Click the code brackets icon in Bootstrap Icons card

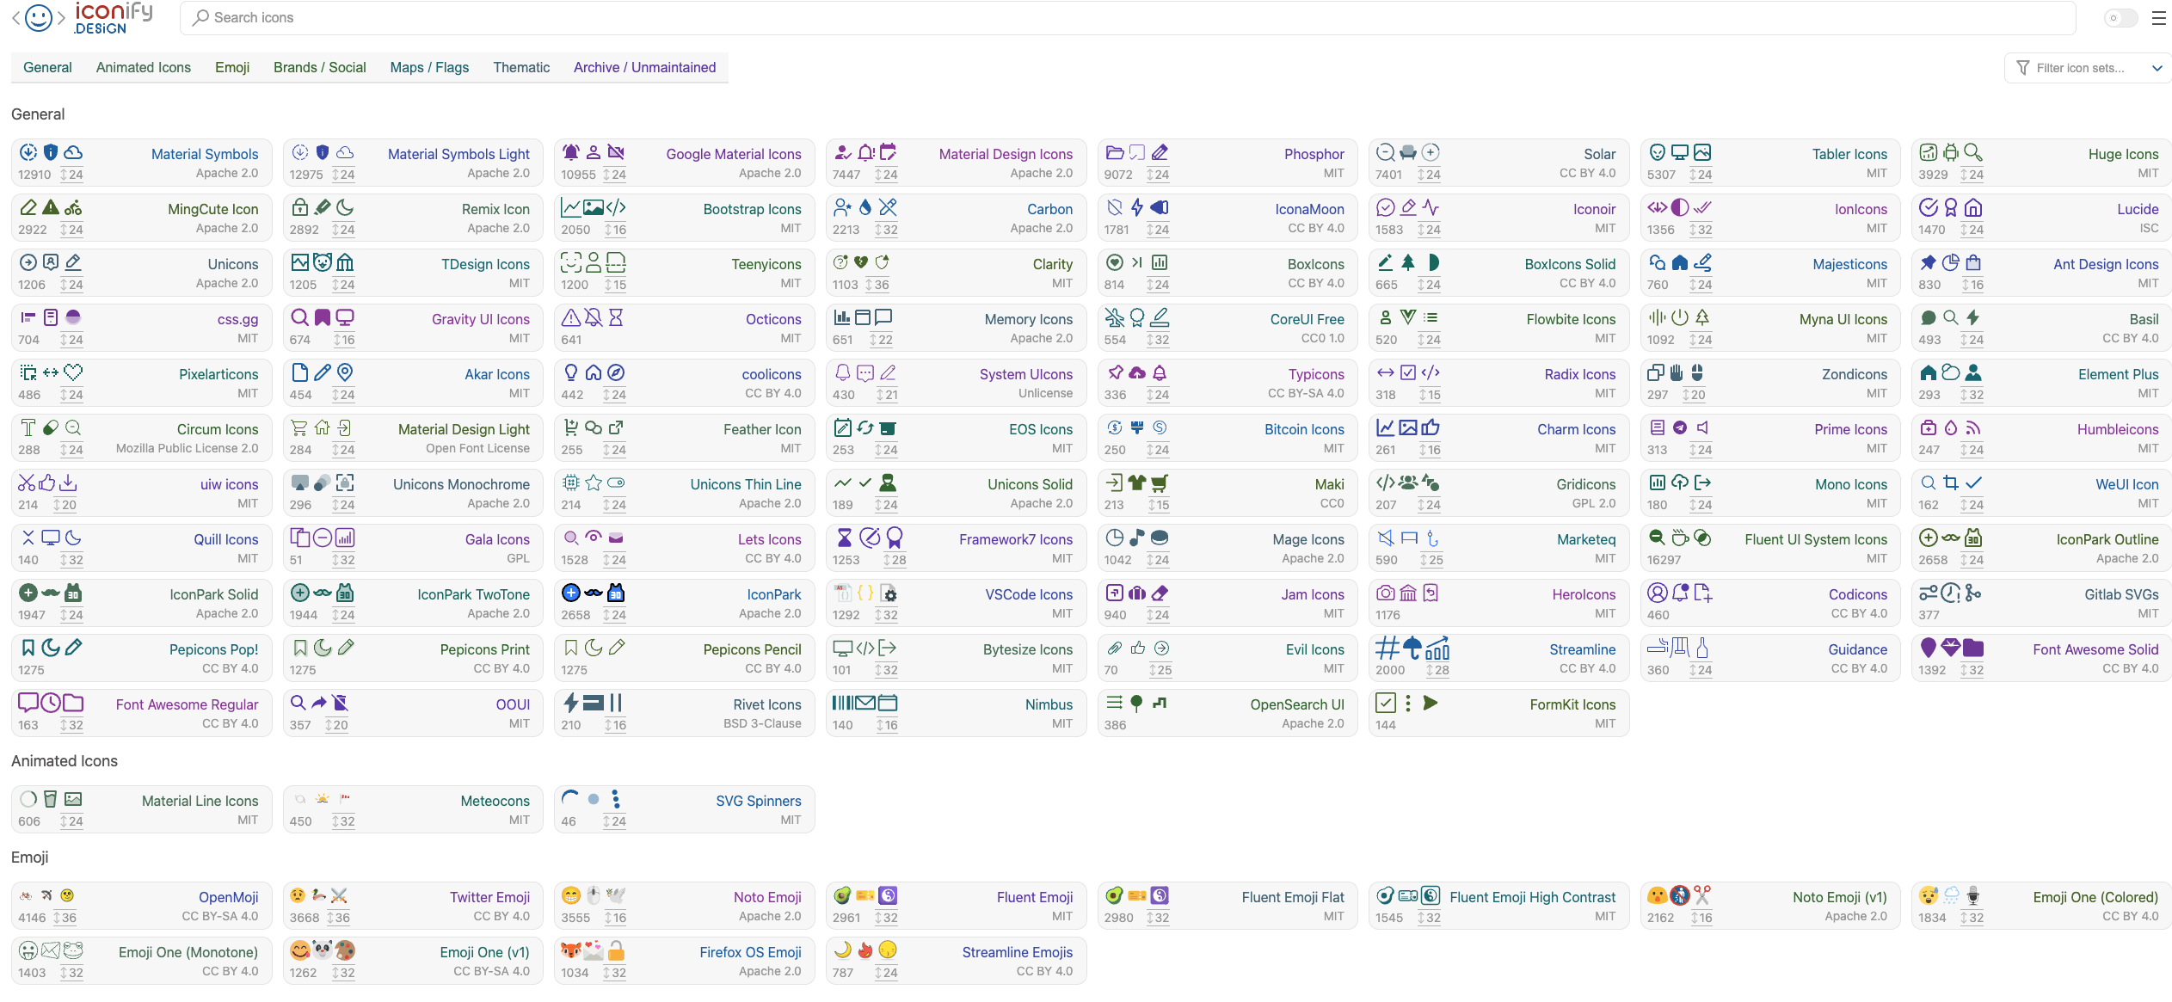tap(616, 207)
